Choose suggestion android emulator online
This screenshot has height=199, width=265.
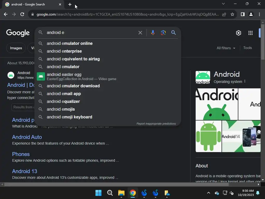(108, 43)
